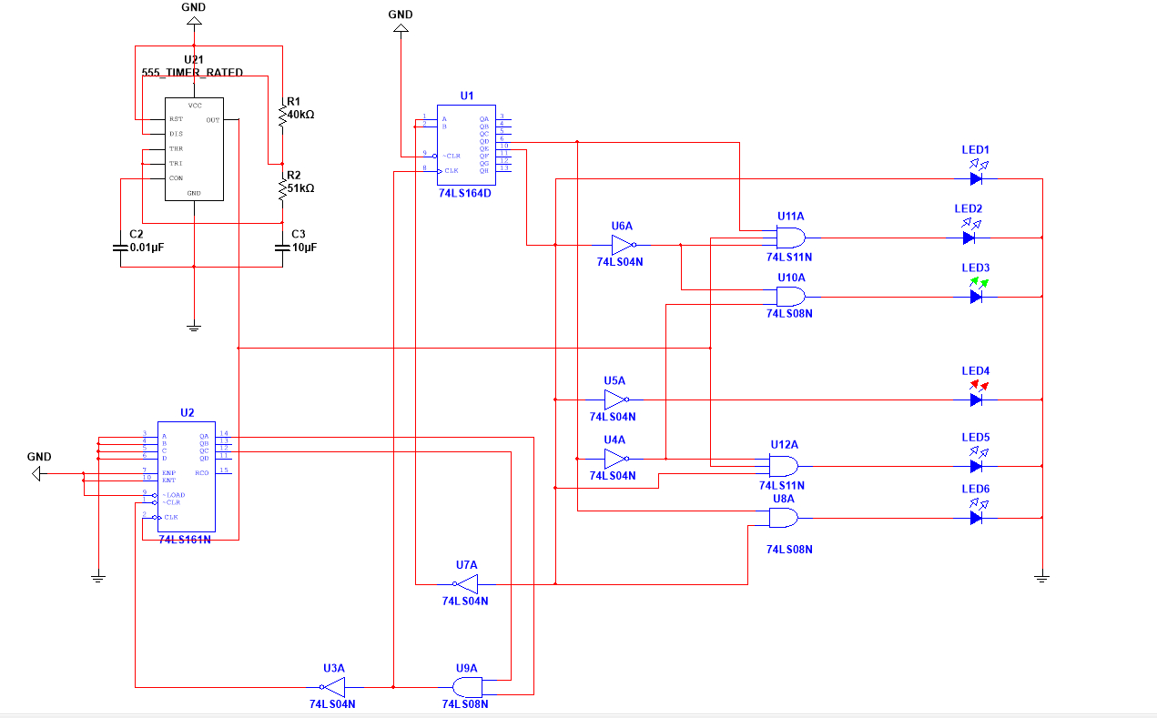Select inverter gate U7A
Screen dimensions: 1157x718
[x=466, y=583]
